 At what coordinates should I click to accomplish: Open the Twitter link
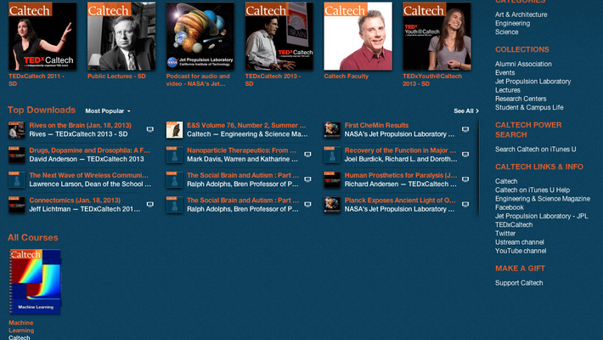(x=505, y=234)
